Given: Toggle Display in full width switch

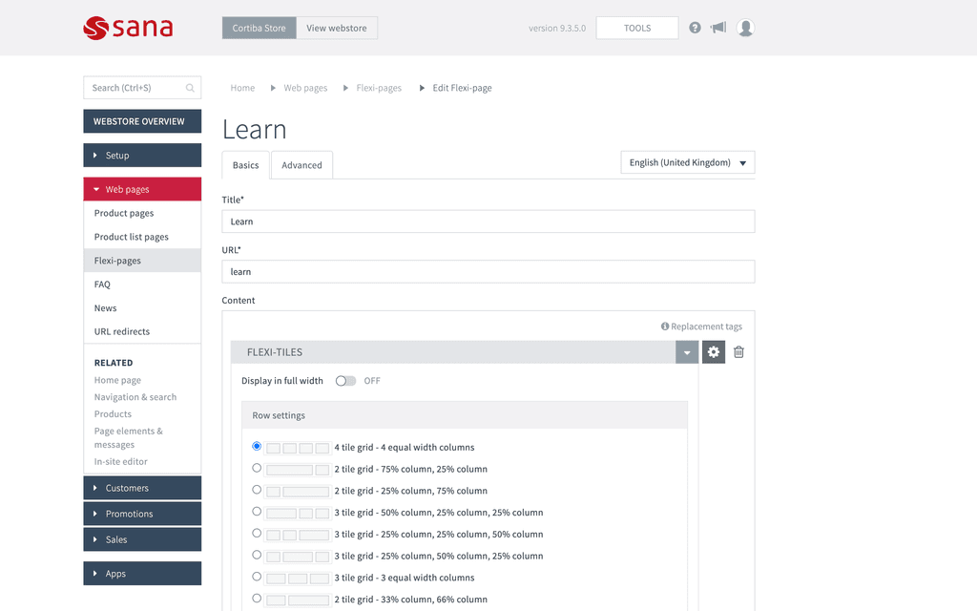Looking at the screenshot, I should (345, 381).
